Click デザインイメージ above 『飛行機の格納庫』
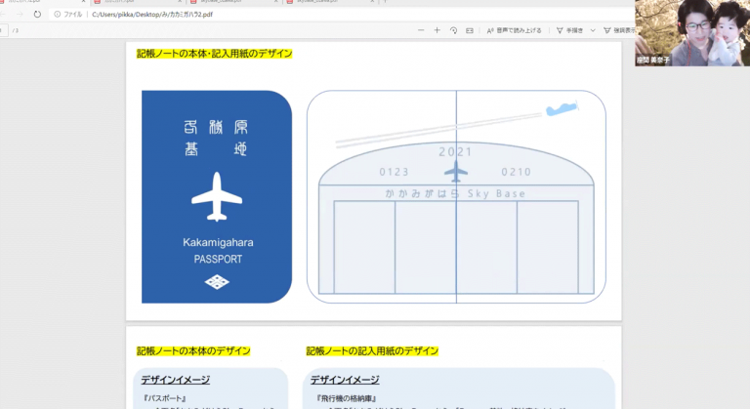750x409 pixels. (x=345, y=380)
